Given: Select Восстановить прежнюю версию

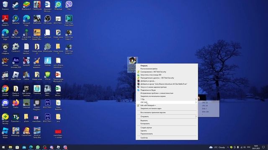Looking at the screenshot, I should (153, 112).
